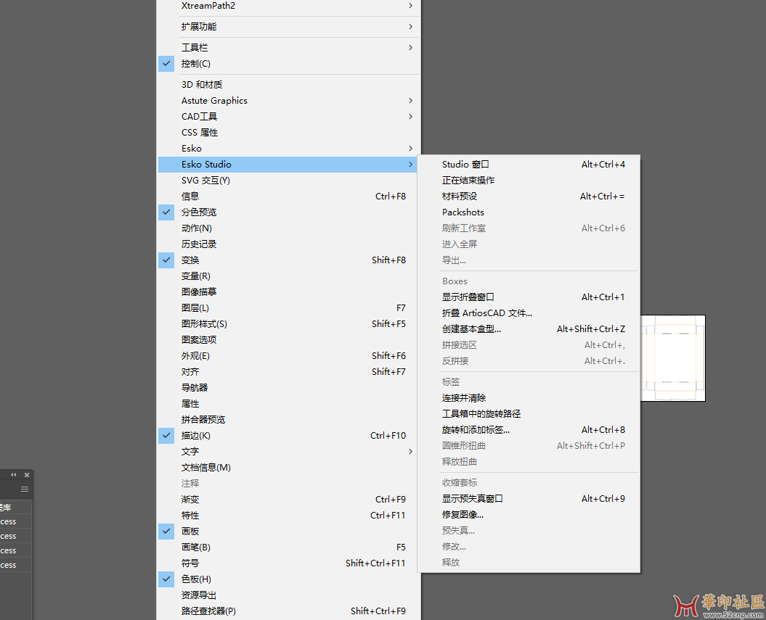Click the box dieline artwork thumbnail
Viewport: 766px width, 620px height.
click(x=672, y=358)
